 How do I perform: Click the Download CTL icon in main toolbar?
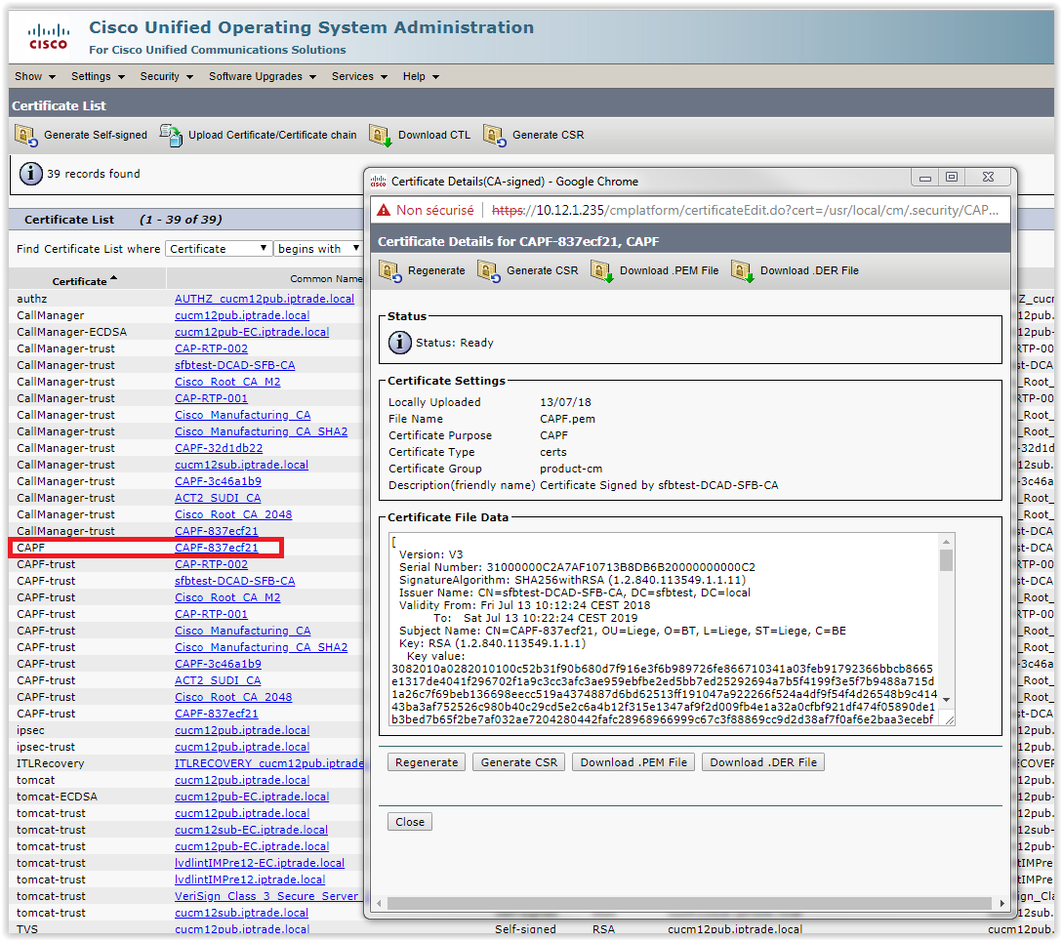(x=381, y=136)
